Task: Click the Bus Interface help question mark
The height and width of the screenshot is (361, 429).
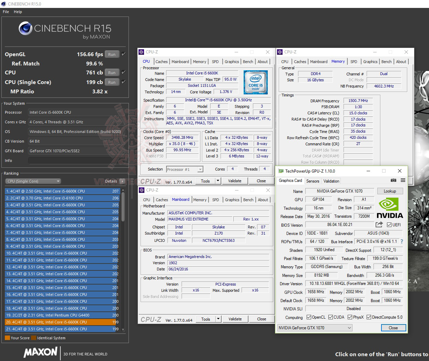Action: point(402,241)
